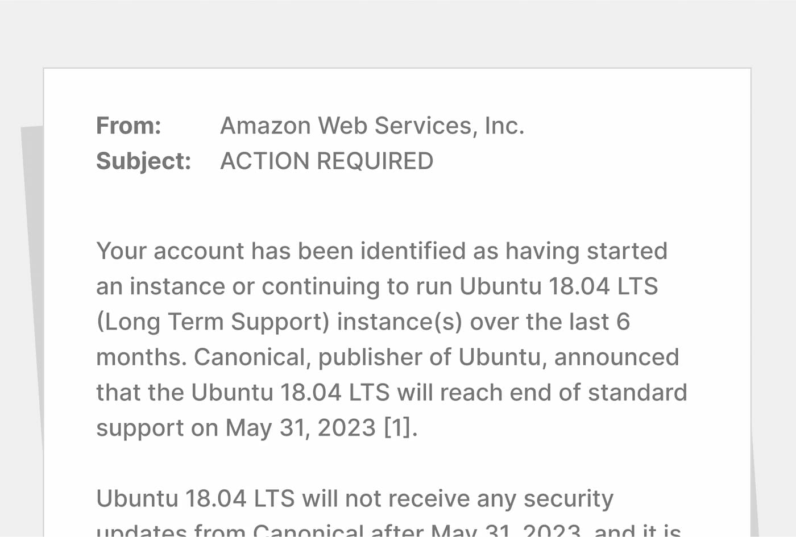Click the "ACTION REQUIRED" subject text
The height and width of the screenshot is (537, 796).
[x=326, y=161]
